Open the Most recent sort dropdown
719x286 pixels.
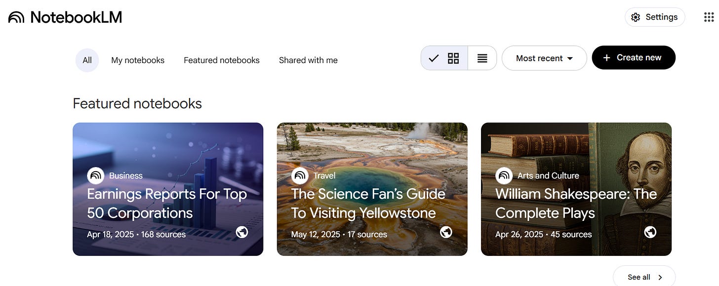tap(544, 58)
